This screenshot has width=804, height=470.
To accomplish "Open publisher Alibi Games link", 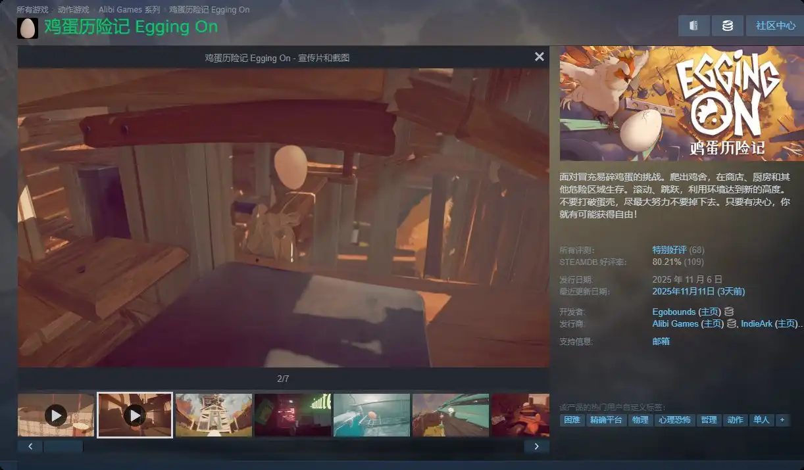I will click(675, 323).
